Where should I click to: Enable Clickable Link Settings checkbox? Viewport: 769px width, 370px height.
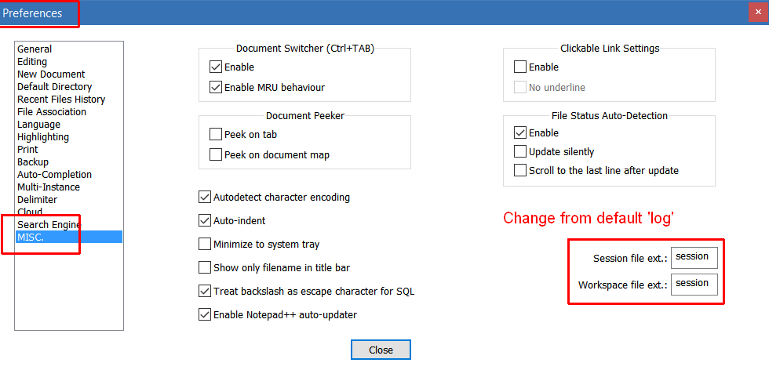[520, 67]
